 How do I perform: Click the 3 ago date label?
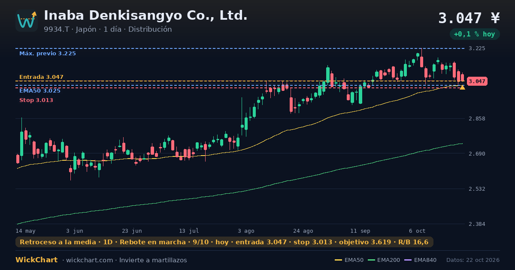[246, 231]
